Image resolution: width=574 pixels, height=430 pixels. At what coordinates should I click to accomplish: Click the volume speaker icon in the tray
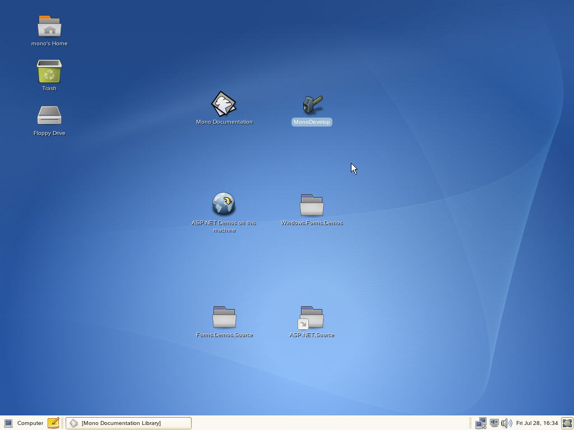[507, 423]
